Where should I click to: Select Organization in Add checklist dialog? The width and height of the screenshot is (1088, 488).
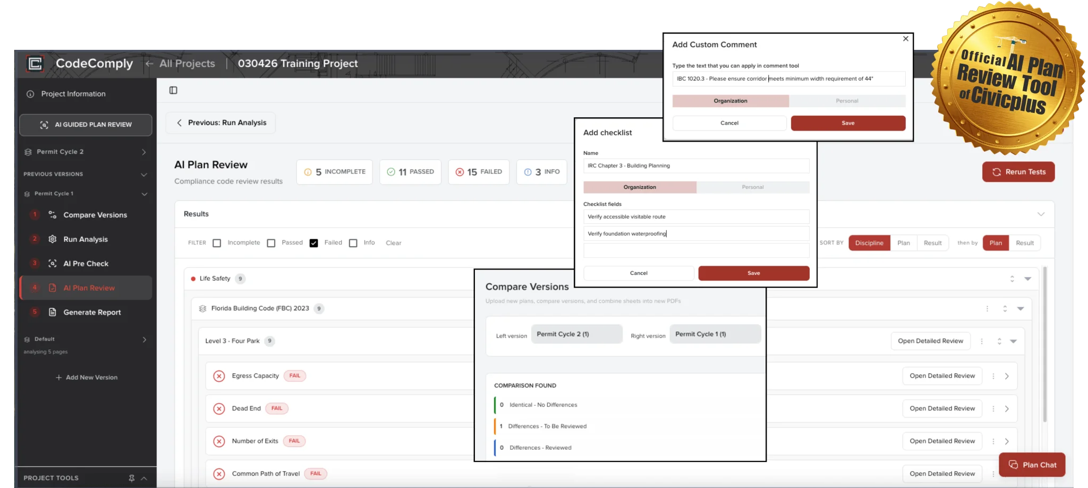pos(640,187)
